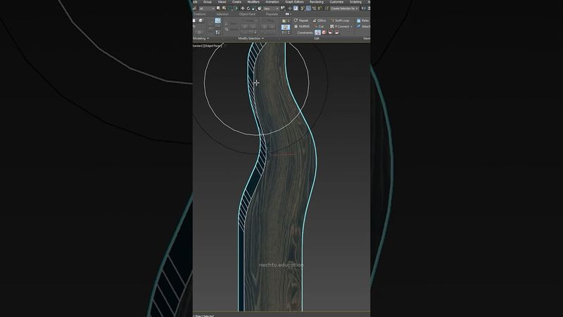Click the viewport Edged Faces label
The image size is (563, 317).
(x=211, y=45)
